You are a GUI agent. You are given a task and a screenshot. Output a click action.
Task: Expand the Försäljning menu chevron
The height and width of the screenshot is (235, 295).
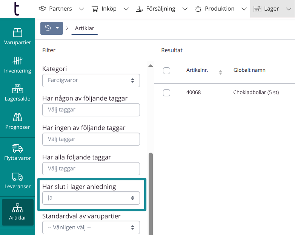185,9
